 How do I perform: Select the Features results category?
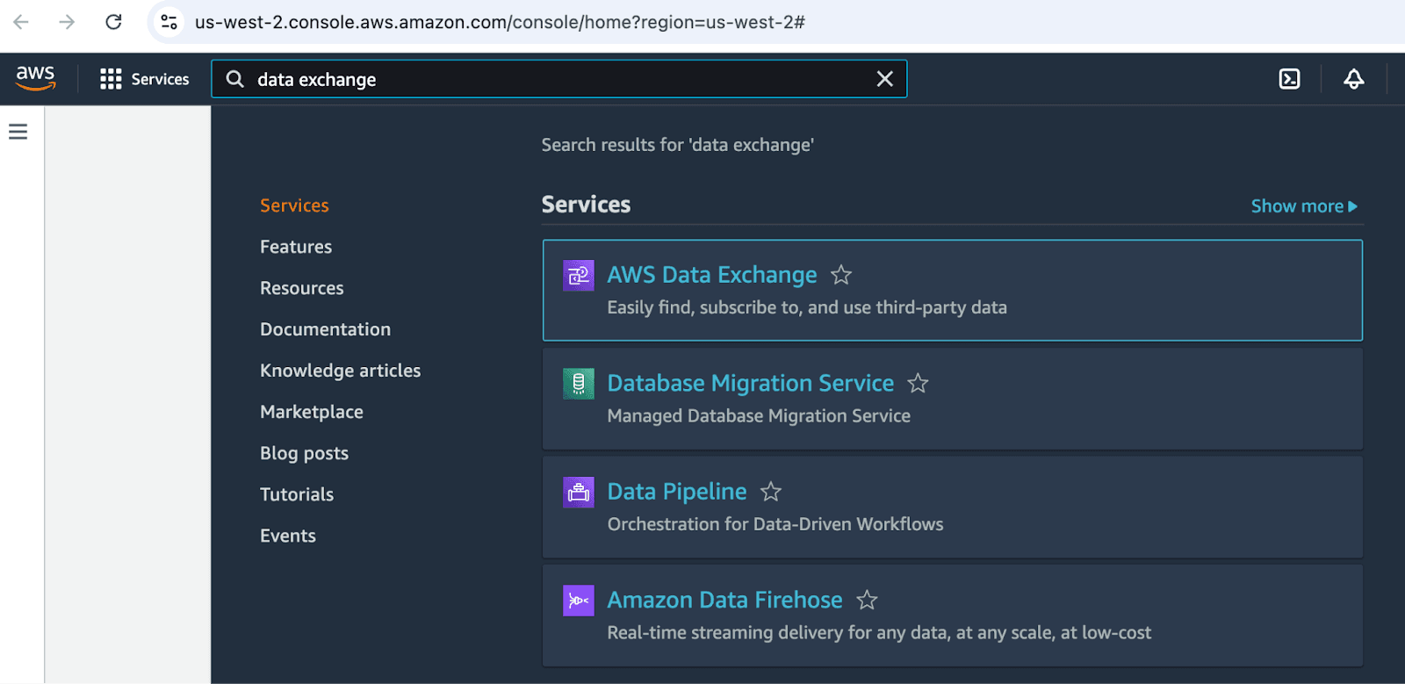(x=296, y=247)
